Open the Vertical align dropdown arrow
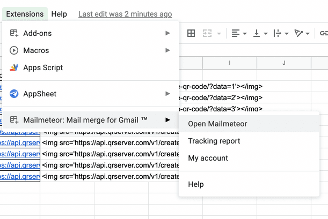This screenshot has width=328, height=219. tap(266, 33)
